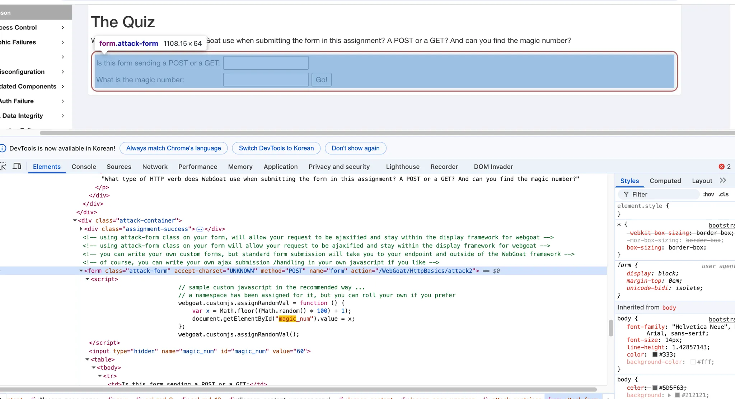This screenshot has height=399, width=735.
Task: Open the Computed styles tab
Action: [665, 181]
